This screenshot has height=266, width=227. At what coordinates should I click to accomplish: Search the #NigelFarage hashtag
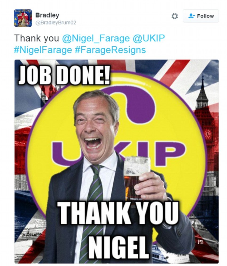point(43,50)
